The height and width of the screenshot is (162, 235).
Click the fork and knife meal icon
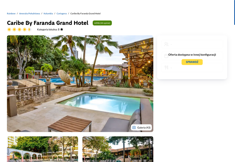coord(166,68)
